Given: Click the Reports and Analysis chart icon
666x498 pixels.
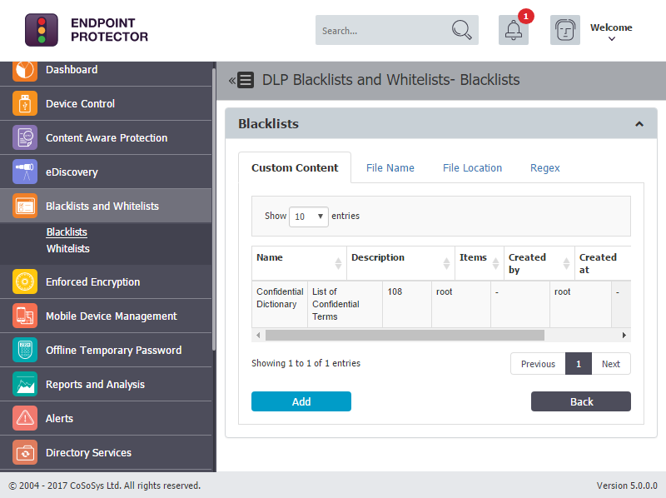Looking at the screenshot, I should pos(25,384).
